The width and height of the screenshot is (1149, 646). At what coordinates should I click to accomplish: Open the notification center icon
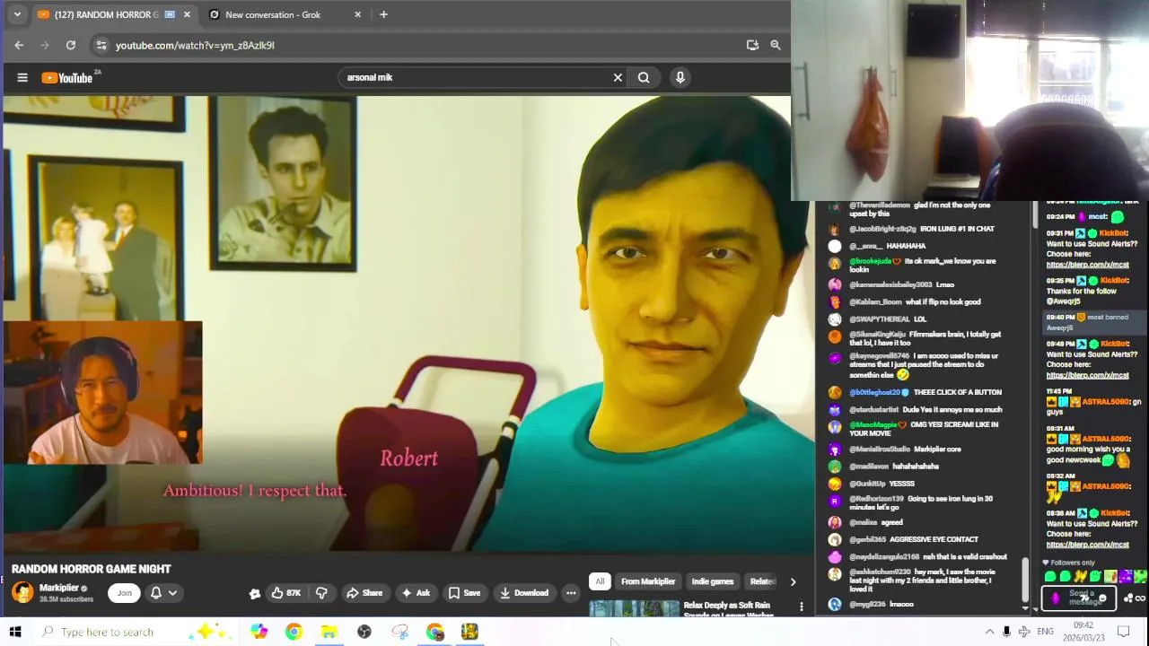[x=1123, y=632]
